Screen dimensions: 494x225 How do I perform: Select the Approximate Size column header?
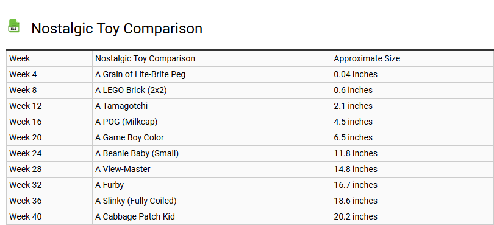(412, 59)
